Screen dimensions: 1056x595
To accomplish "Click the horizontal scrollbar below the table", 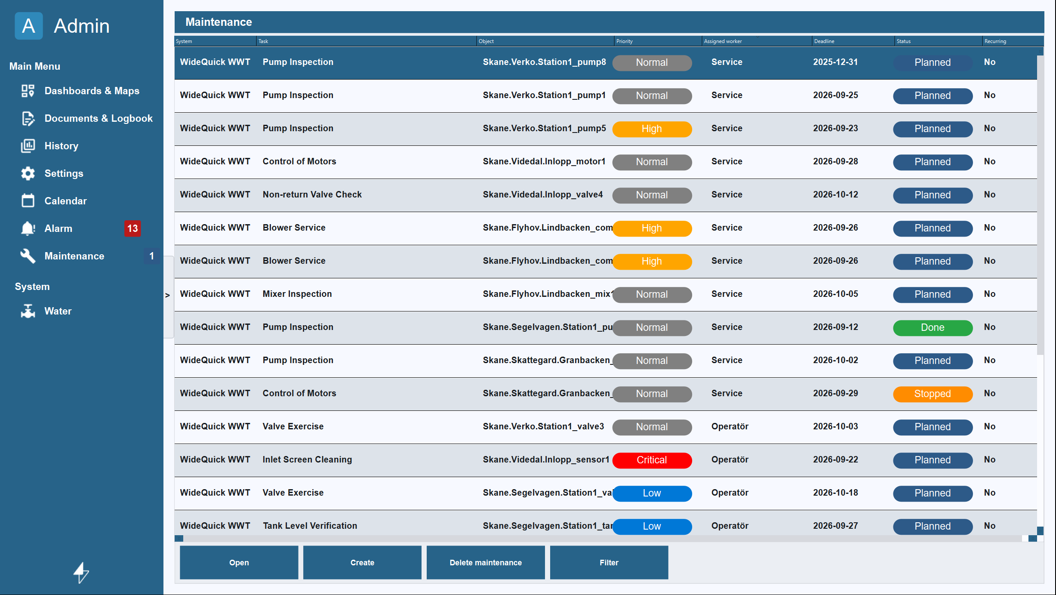I will click(x=602, y=538).
